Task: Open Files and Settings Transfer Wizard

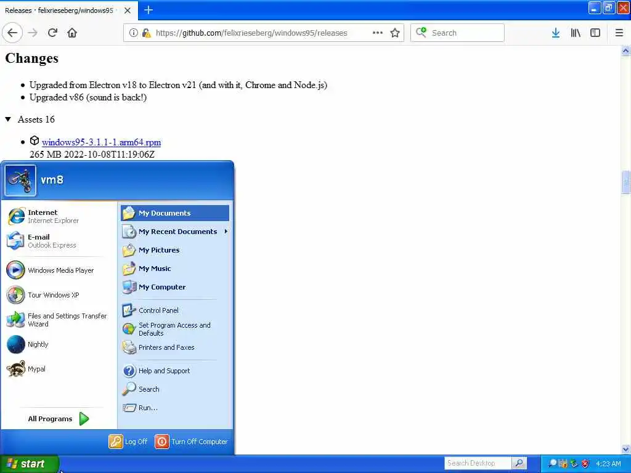Action: click(59, 320)
